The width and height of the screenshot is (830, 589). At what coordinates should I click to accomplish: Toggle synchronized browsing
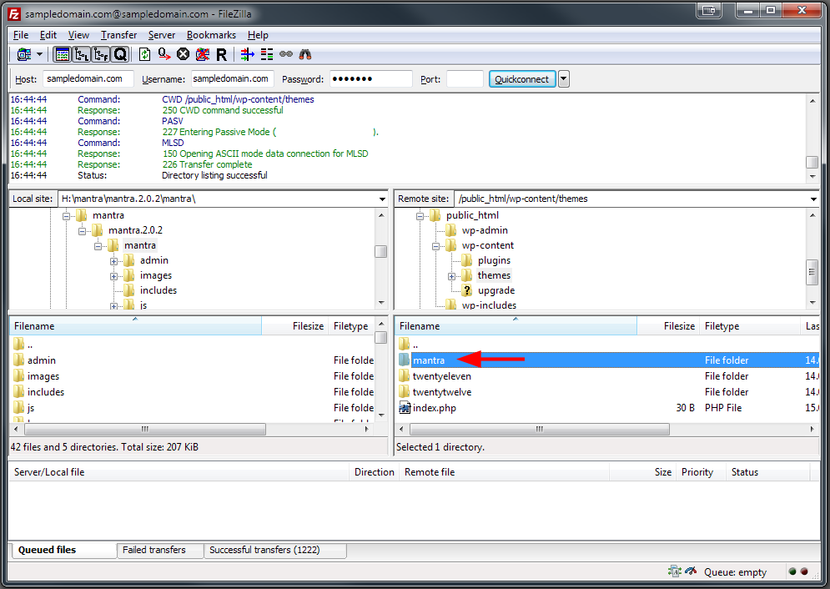(x=286, y=54)
